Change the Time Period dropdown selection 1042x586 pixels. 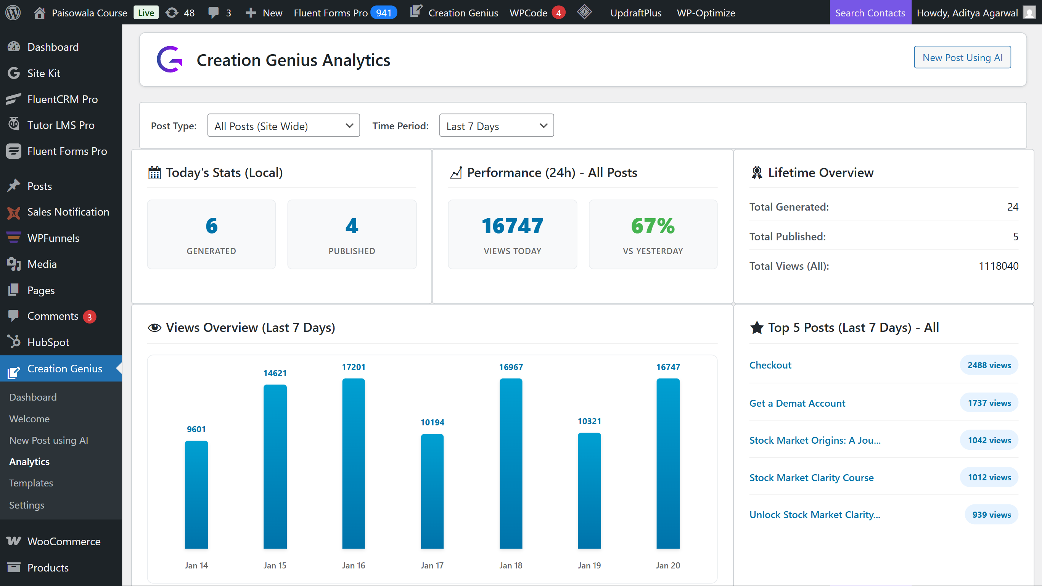point(496,126)
